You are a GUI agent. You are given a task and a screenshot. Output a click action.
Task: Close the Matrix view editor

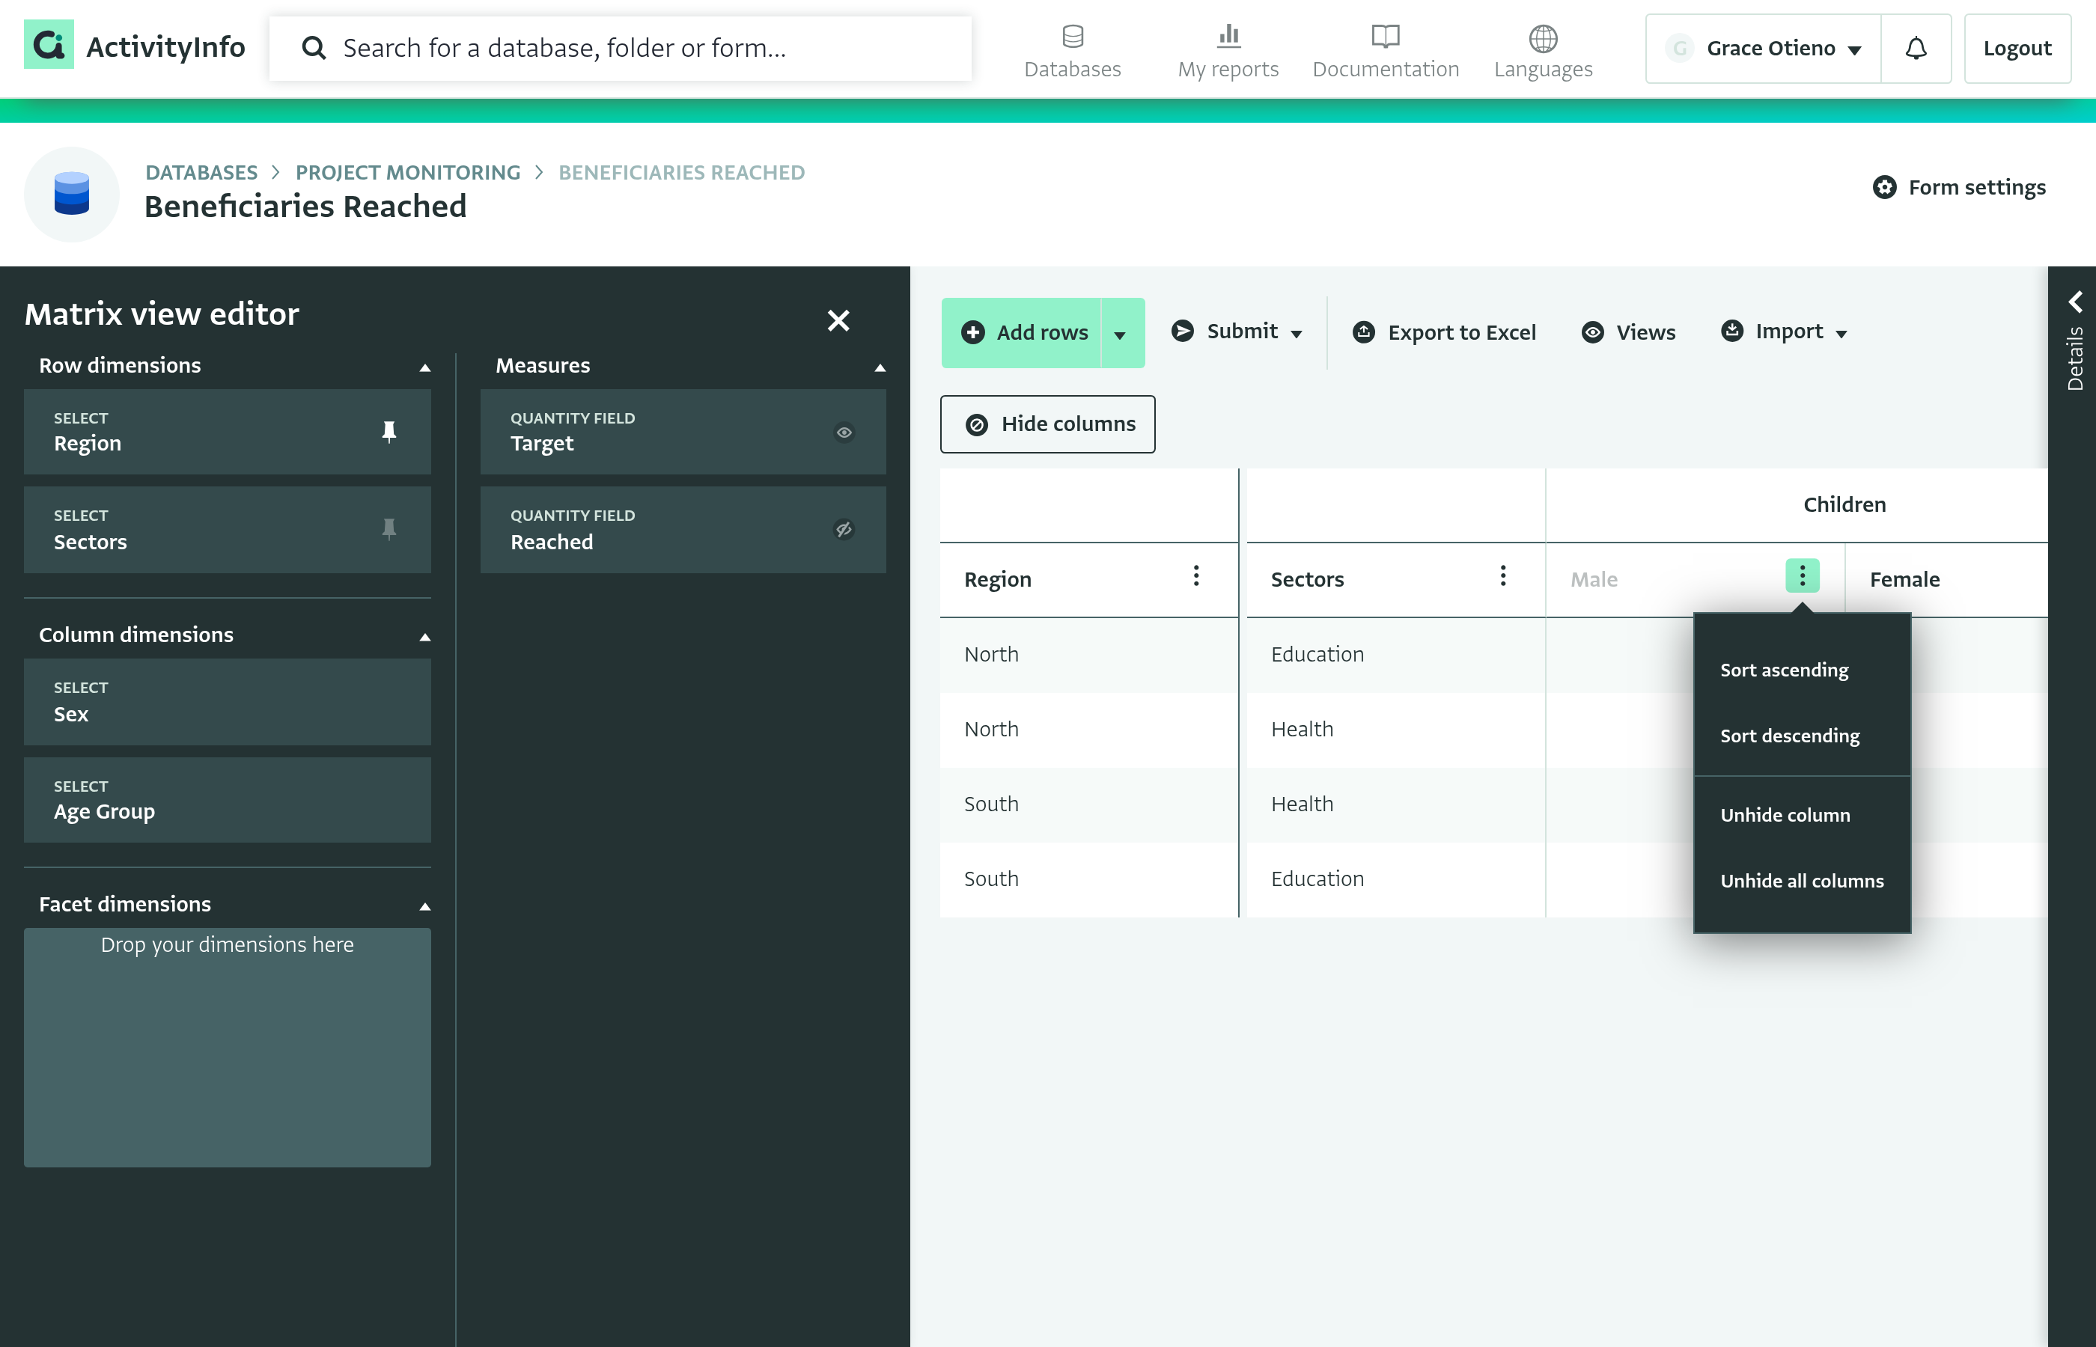[838, 321]
